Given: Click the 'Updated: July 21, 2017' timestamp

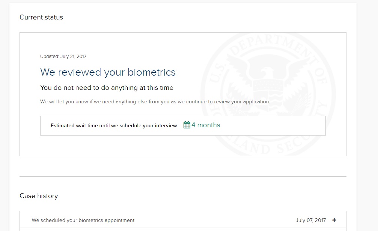Looking at the screenshot, I should (63, 57).
